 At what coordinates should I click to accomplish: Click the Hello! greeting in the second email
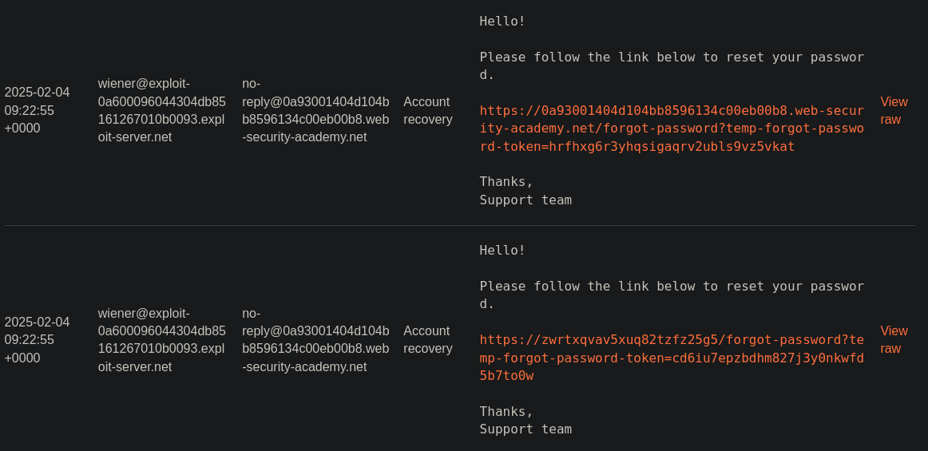click(x=502, y=251)
